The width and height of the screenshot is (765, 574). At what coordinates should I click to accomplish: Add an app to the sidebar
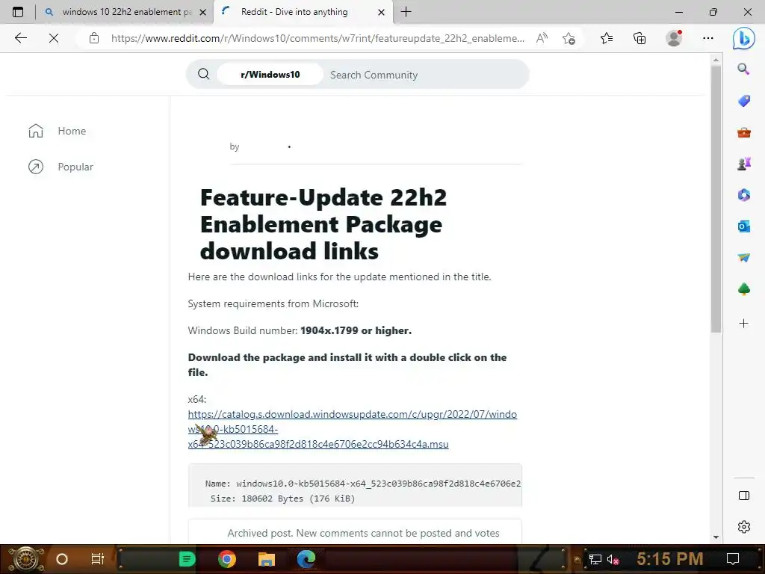pos(743,323)
